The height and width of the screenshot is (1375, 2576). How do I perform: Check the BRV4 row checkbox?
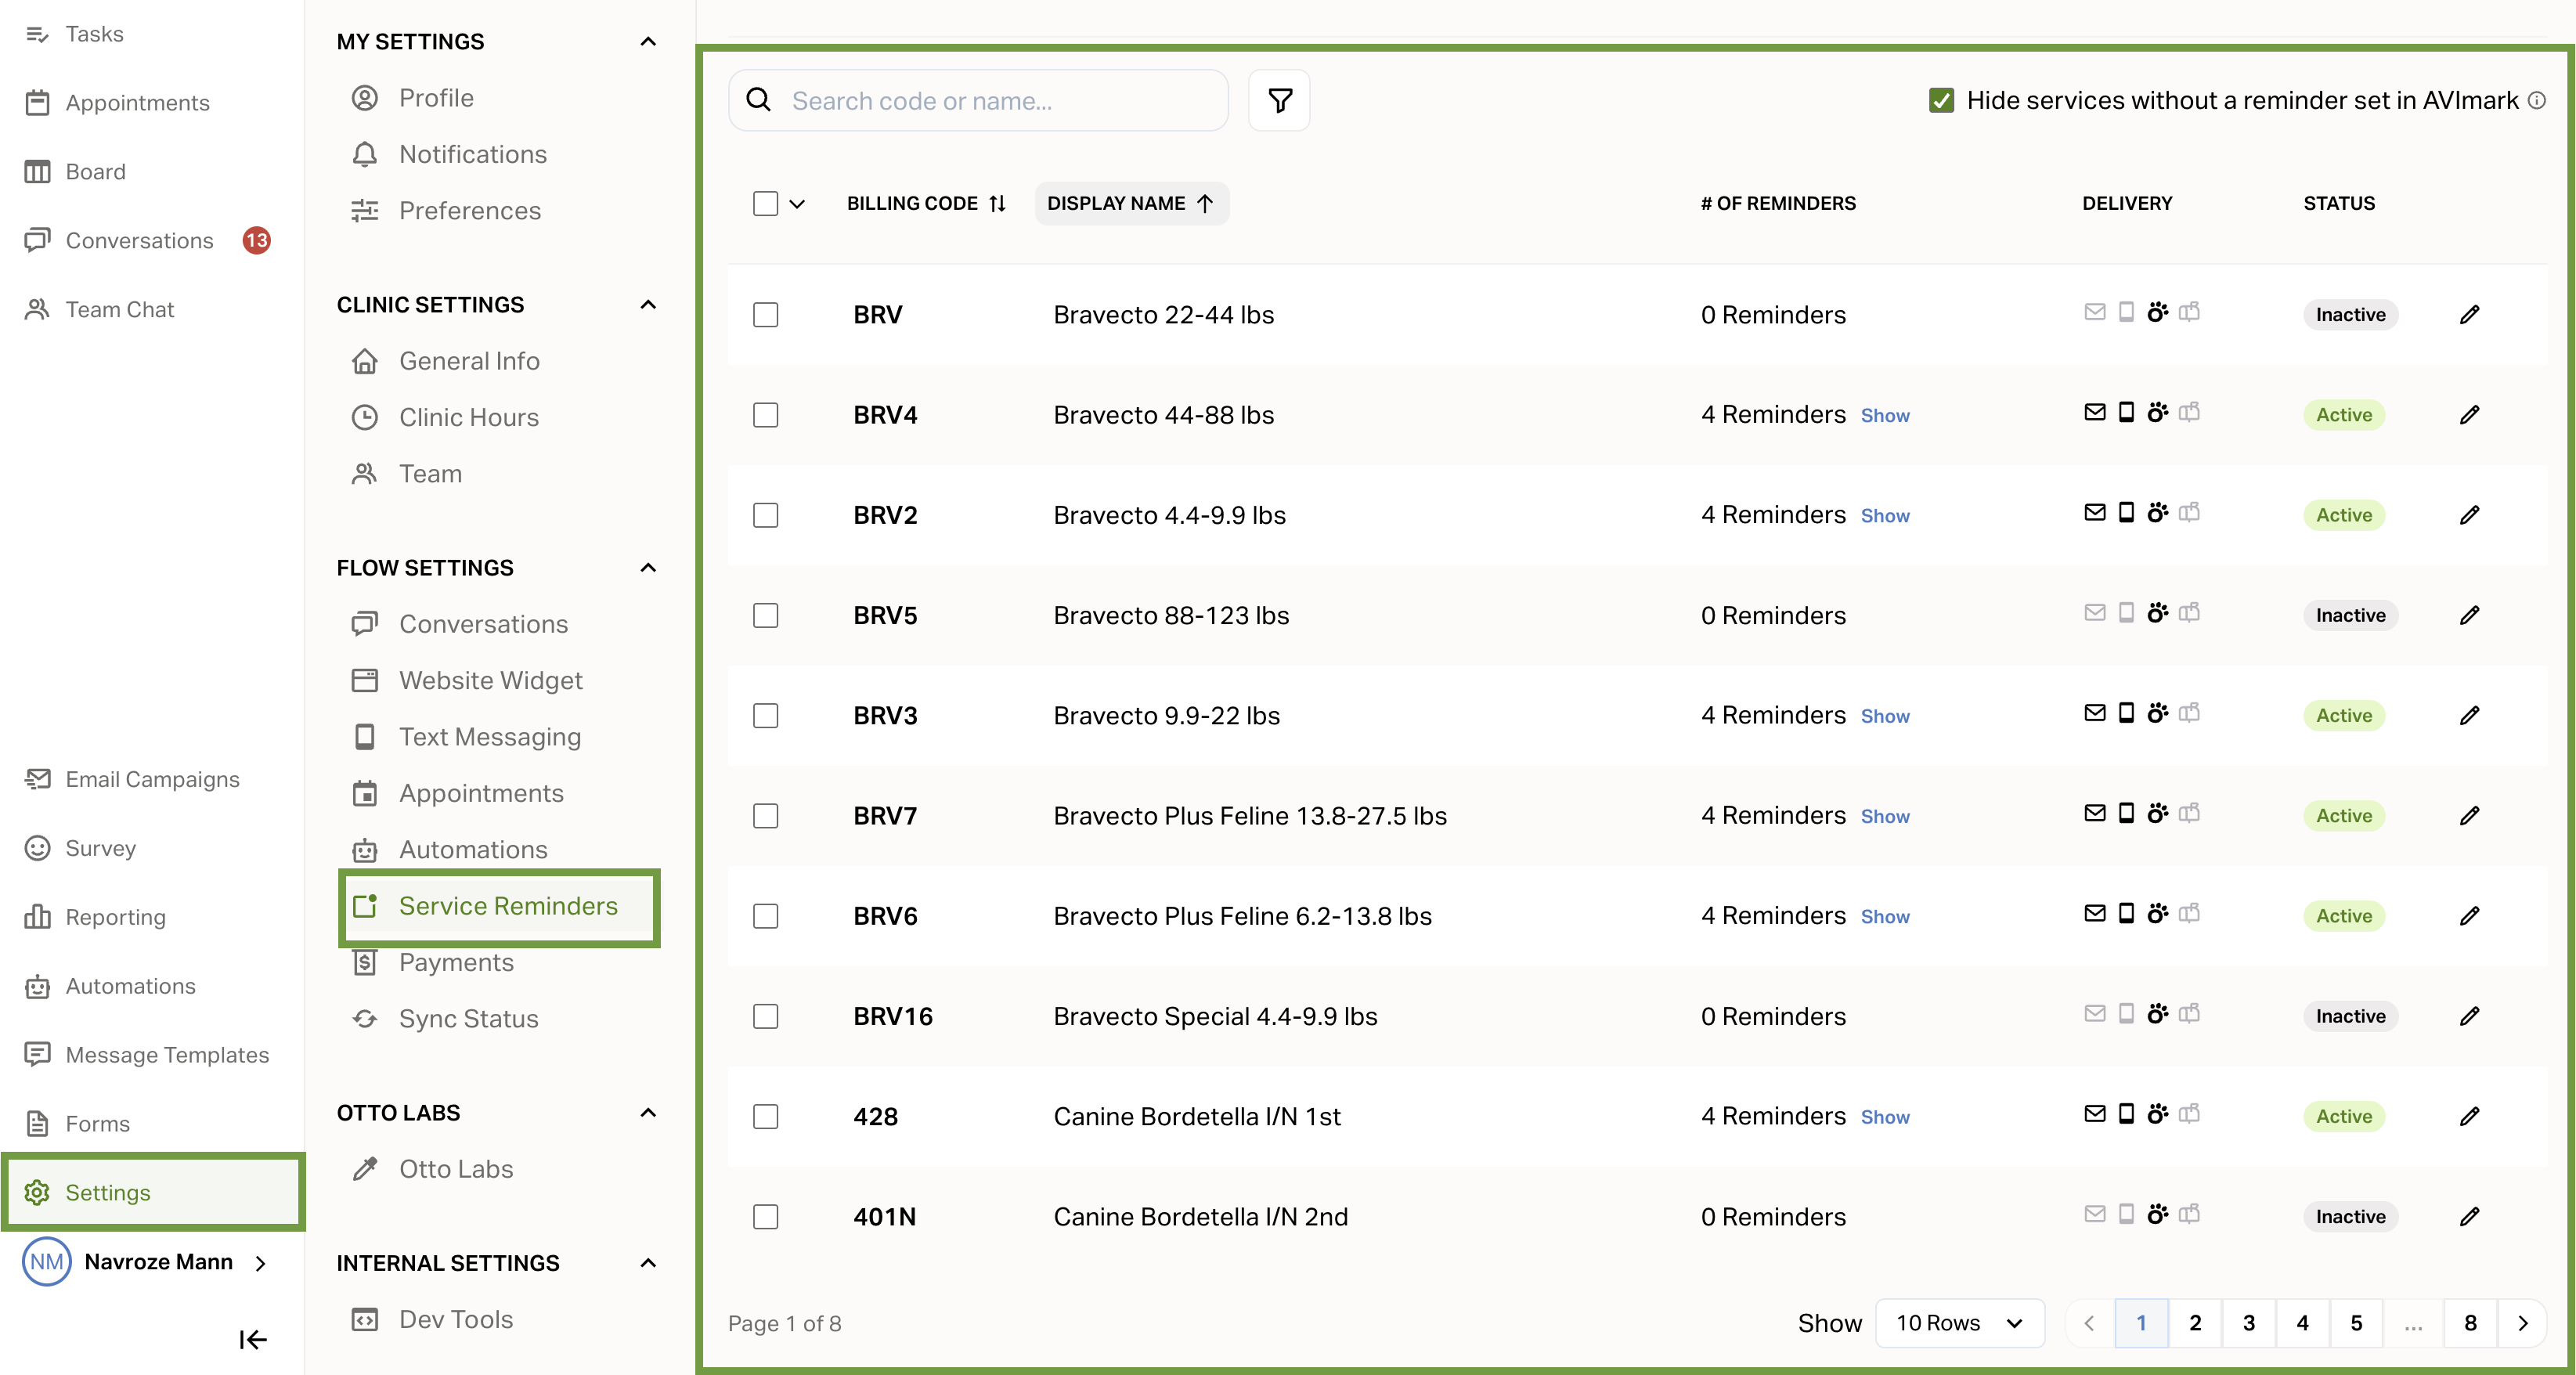point(765,415)
